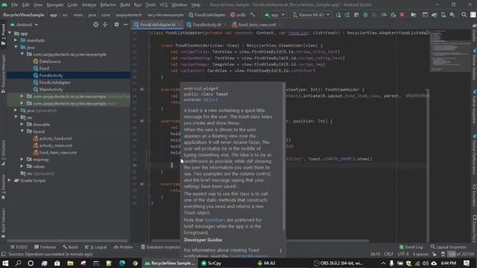Open the Xiaomi Mi A3 device dropdown
The width and height of the screenshot is (477, 268).
pyautogui.click(x=311, y=15)
